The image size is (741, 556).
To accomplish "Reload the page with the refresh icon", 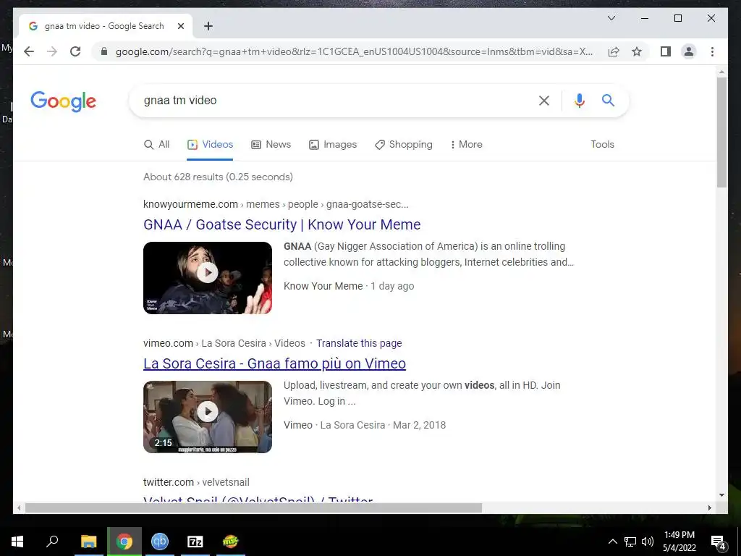I will coord(75,51).
